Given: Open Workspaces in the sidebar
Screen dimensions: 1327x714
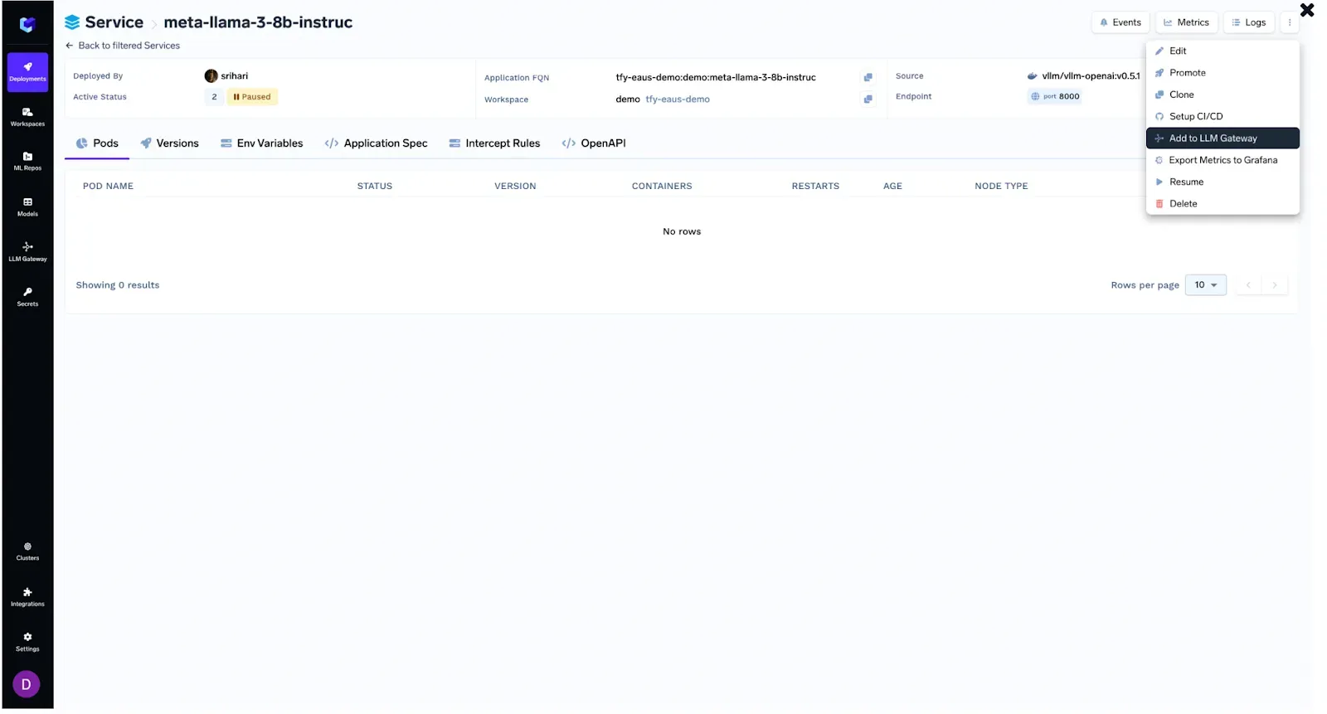Looking at the screenshot, I should (x=27, y=117).
